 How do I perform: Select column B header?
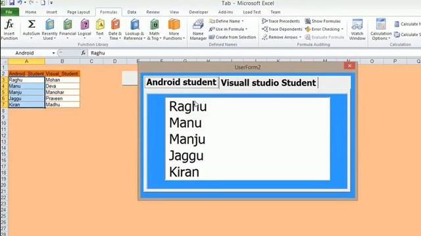(62, 61)
